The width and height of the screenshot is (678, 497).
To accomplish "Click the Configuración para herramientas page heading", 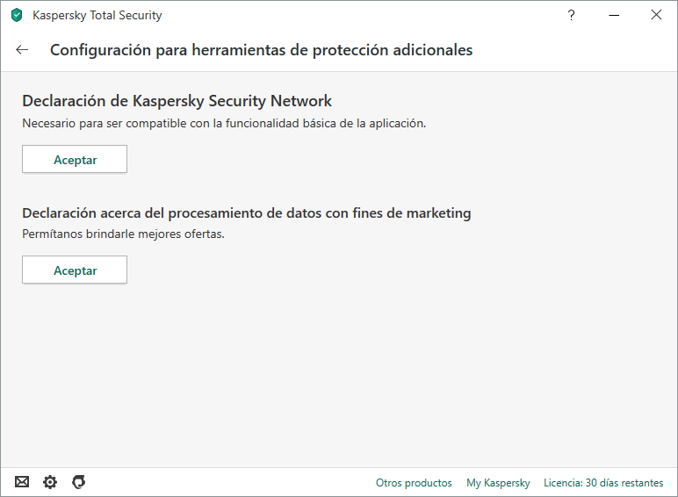I will click(261, 50).
